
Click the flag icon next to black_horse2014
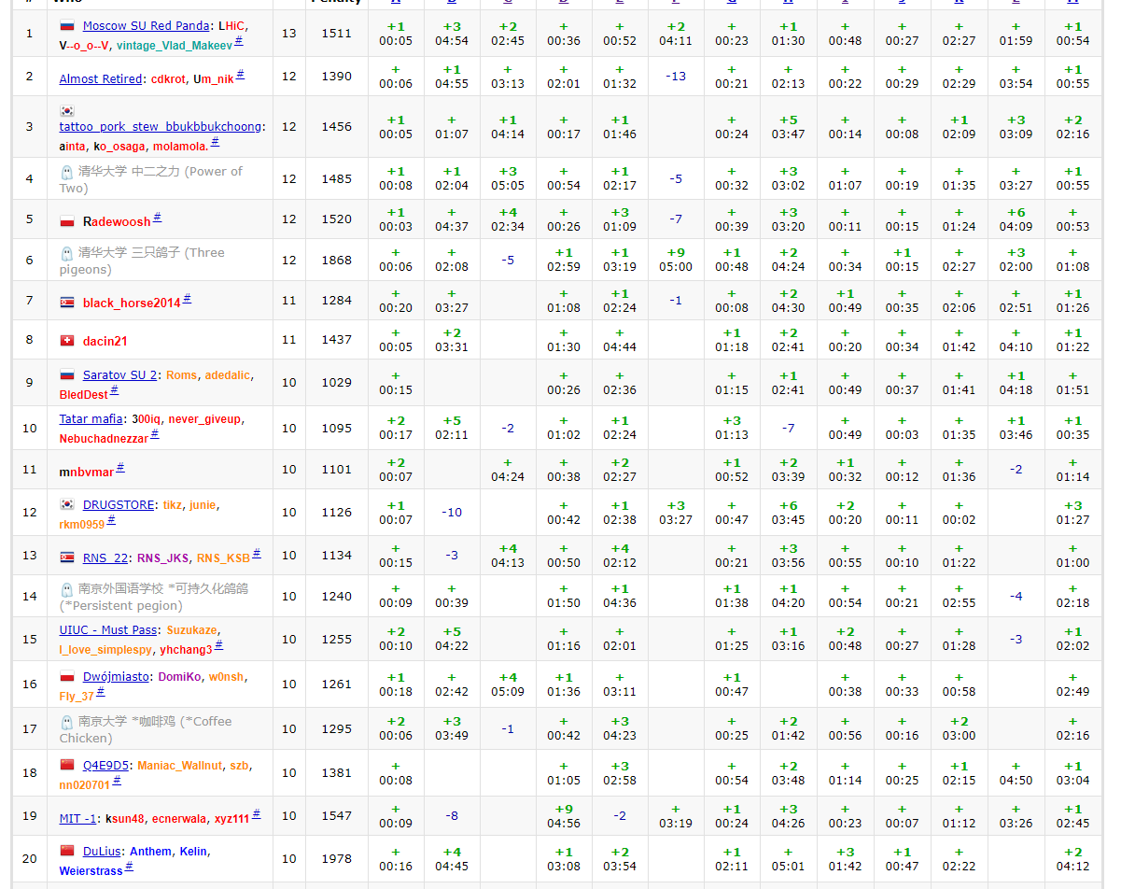67,303
